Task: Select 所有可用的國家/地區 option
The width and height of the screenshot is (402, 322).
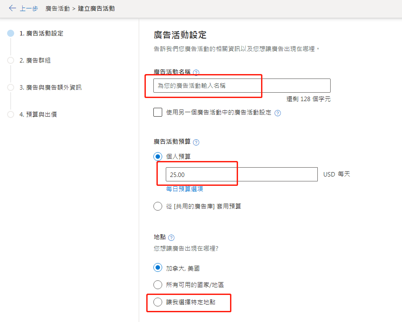Action: pyautogui.click(x=158, y=285)
